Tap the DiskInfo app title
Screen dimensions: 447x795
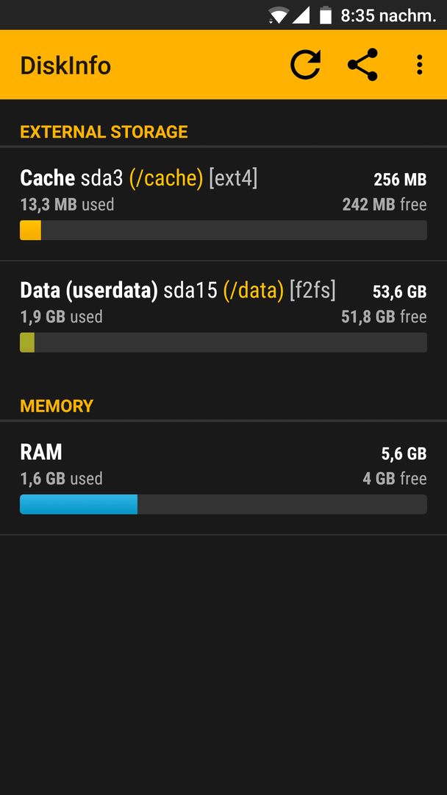(65, 66)
